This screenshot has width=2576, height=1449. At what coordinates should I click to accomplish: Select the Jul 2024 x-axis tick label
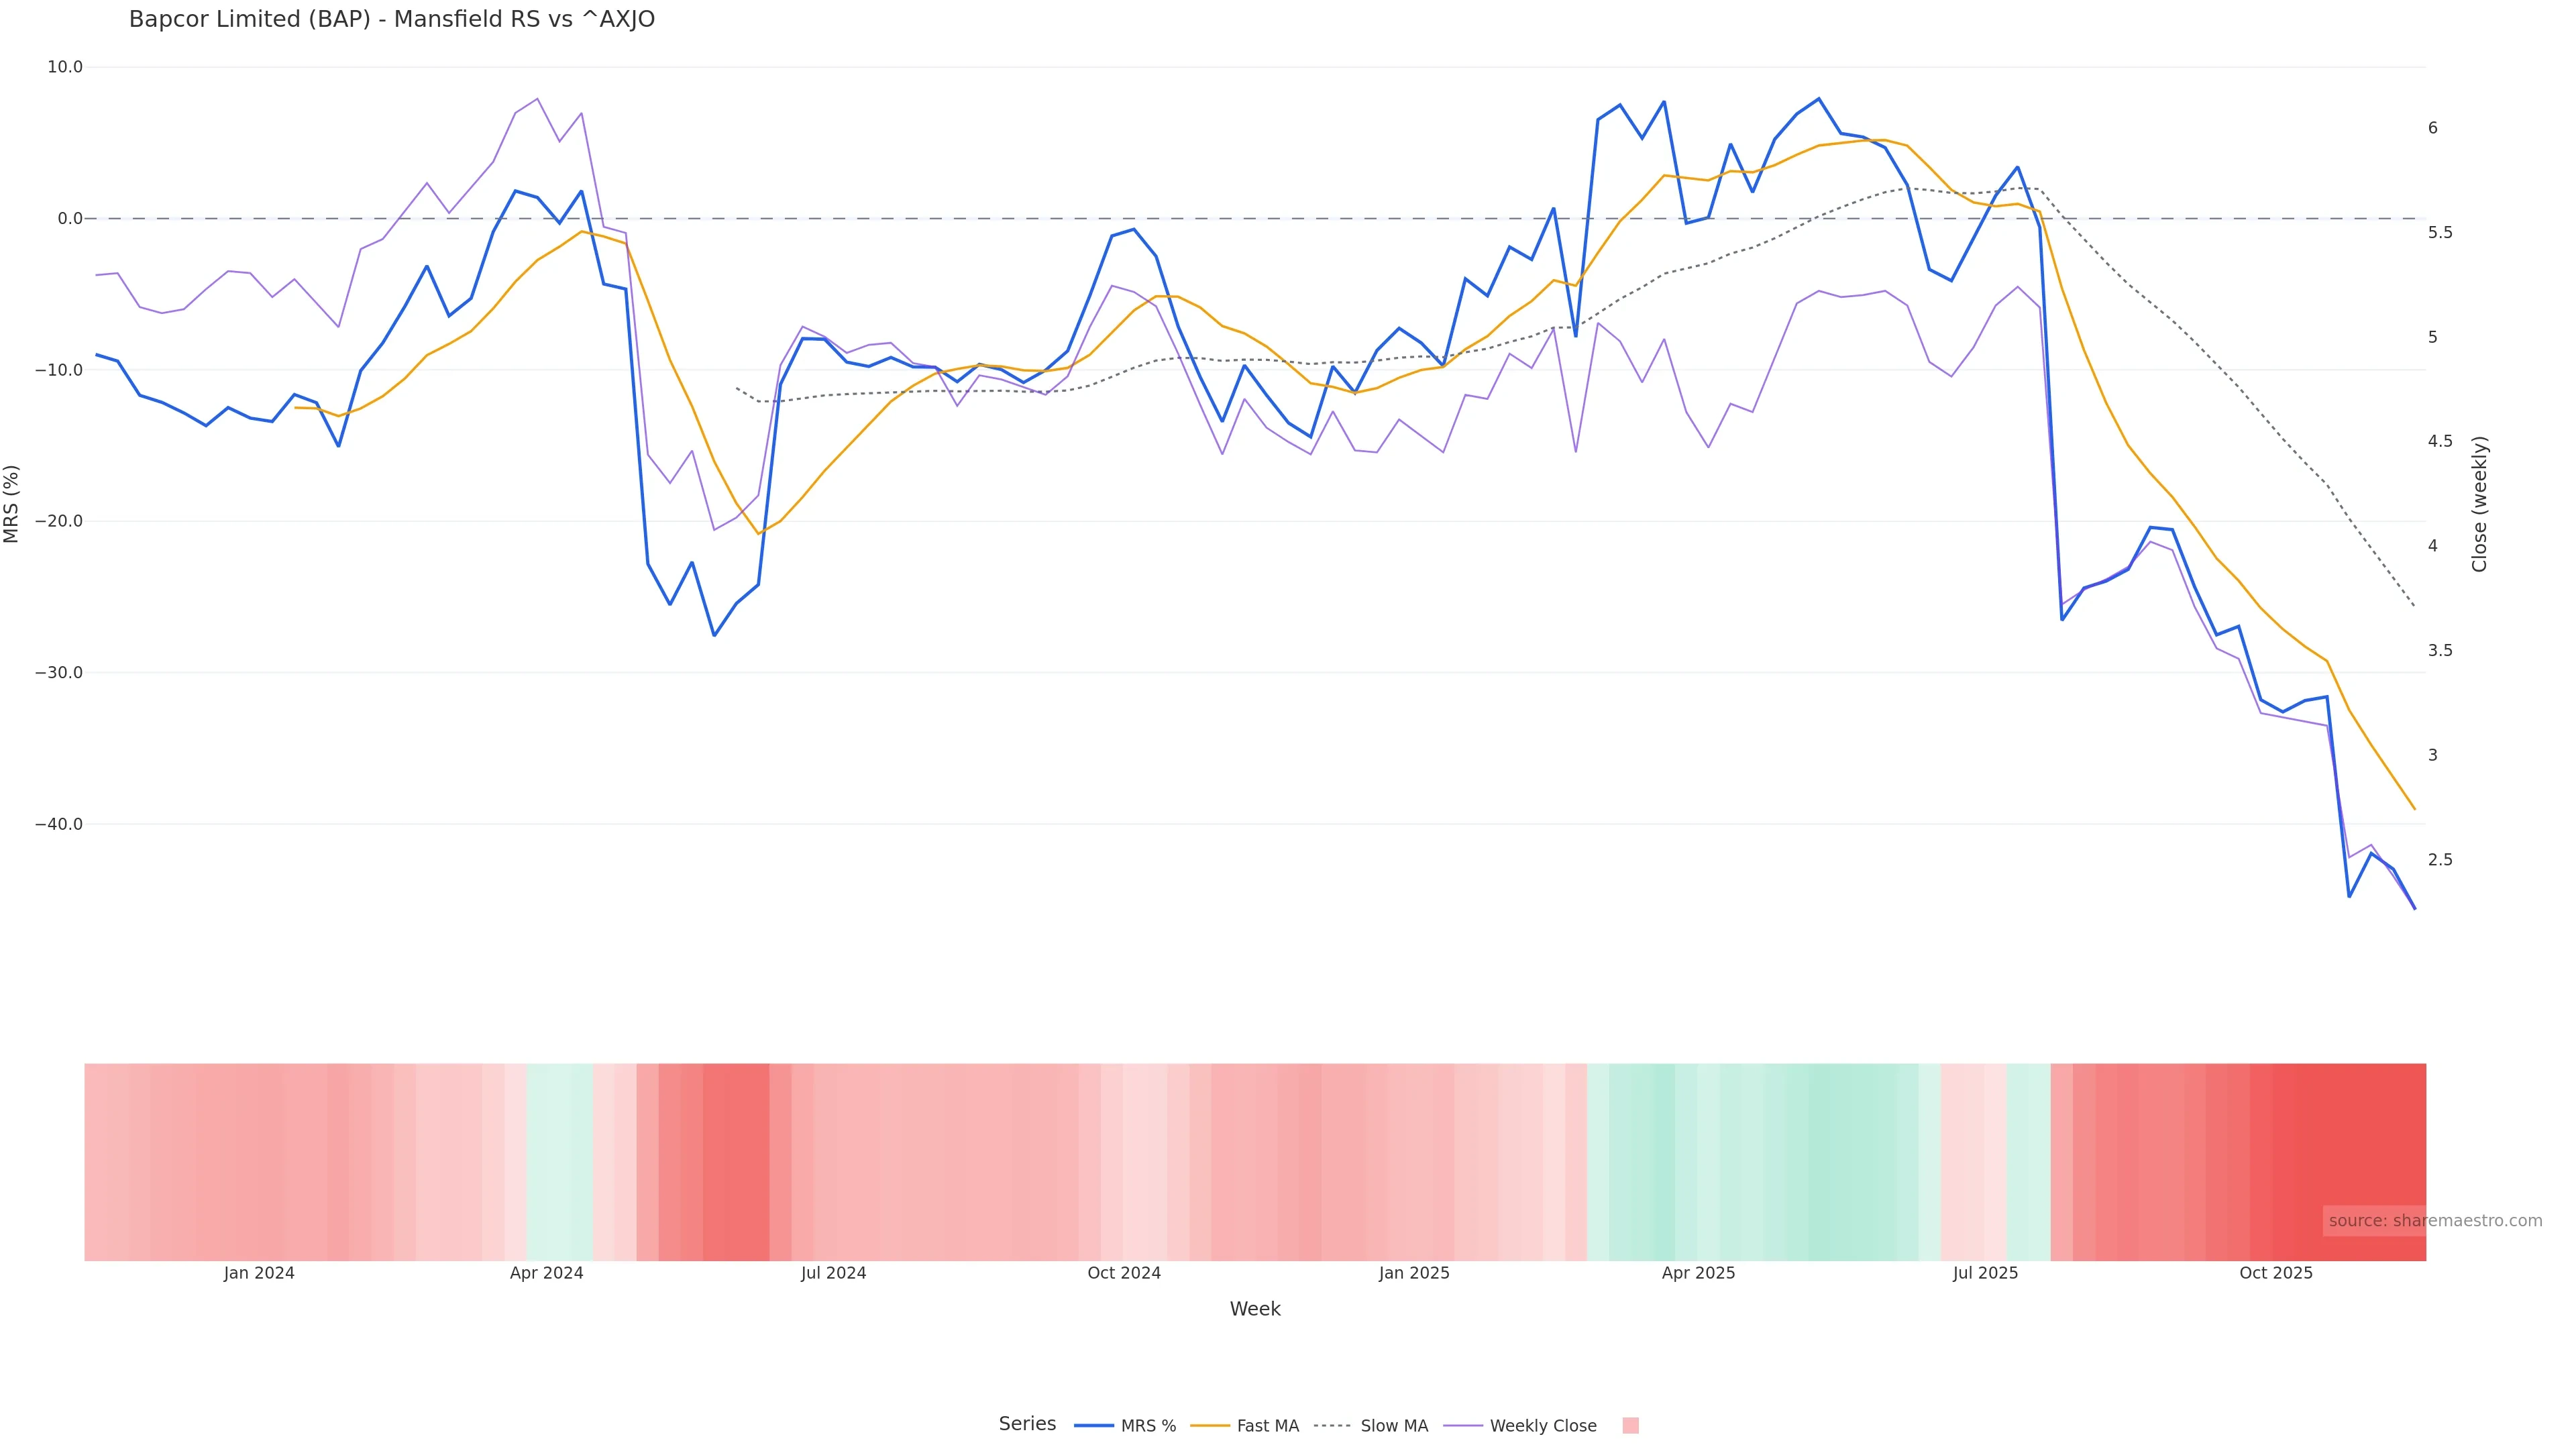(x=833, y=1273)
